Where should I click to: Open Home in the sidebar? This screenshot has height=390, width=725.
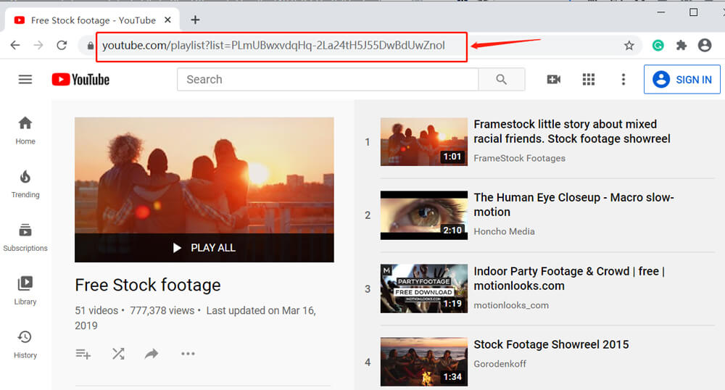[x=25, y=130]
